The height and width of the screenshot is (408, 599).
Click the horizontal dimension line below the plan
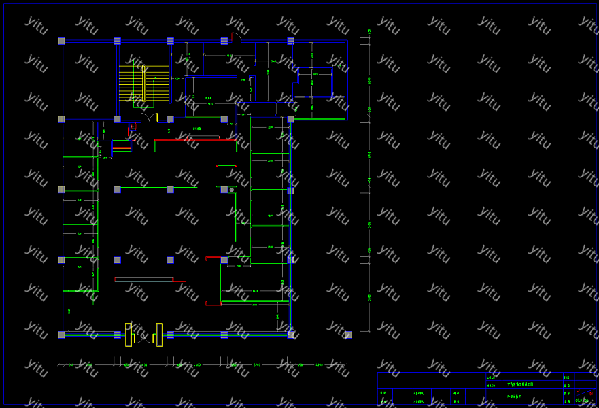click(x=204, y=364)
